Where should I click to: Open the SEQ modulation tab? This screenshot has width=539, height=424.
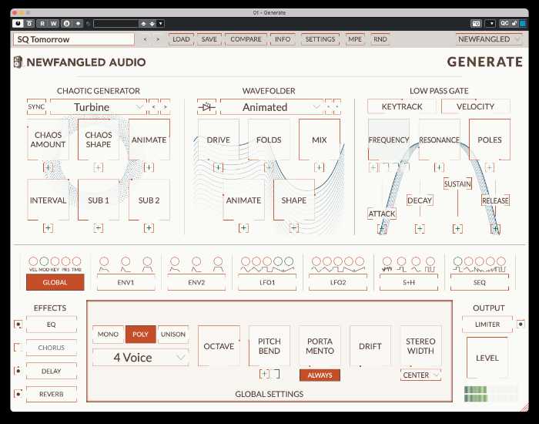pyautogui.click(x=479, y=283)
